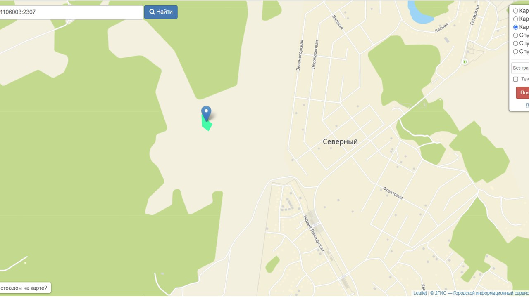Click the green highlighted land parcel polygon
This screenshot has height=297, width=529.
coord(207,123)
